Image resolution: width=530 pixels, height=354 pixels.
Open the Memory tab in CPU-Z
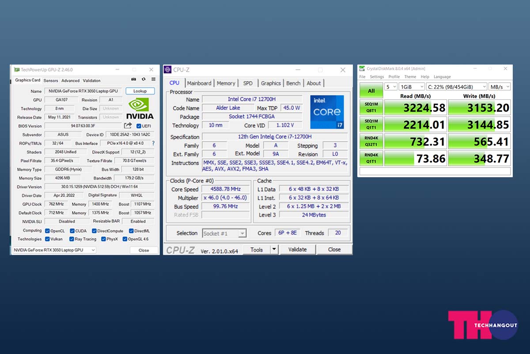[226, 83]
